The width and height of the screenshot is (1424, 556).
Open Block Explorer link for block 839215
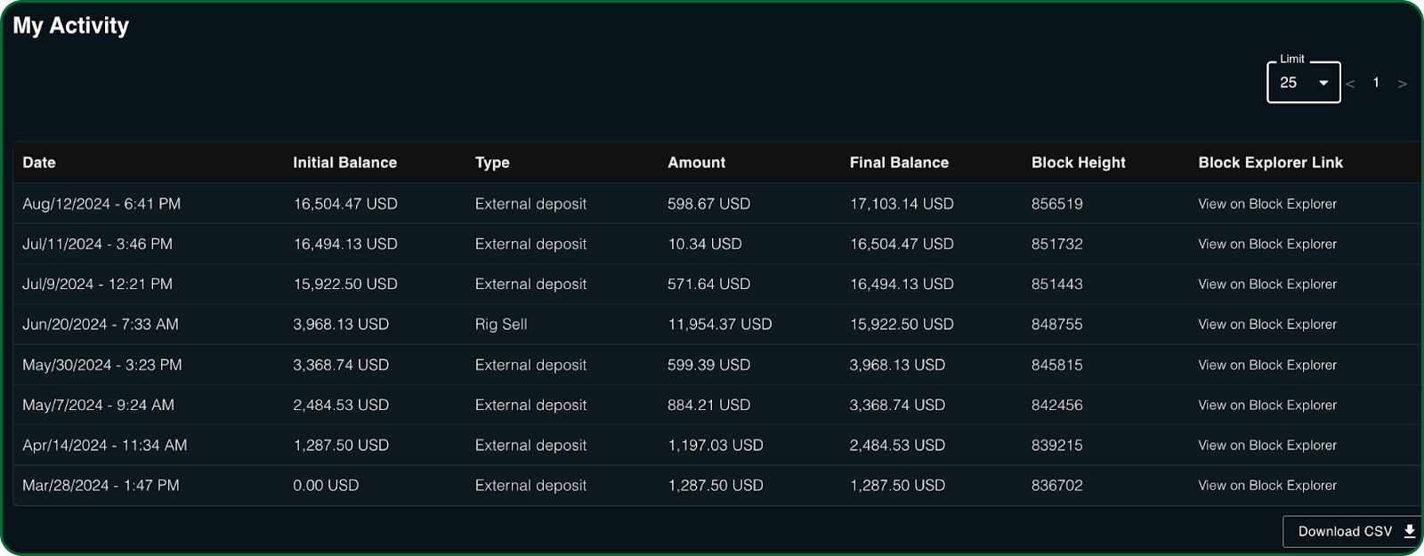[x=1267, y=445]
